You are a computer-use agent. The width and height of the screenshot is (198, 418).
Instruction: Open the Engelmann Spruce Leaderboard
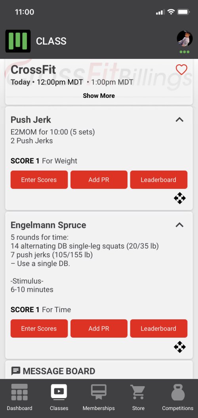158,329
